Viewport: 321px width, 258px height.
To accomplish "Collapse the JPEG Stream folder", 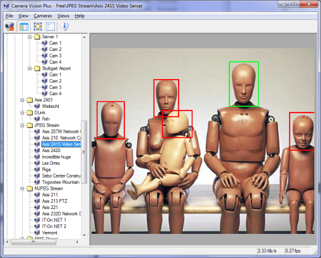I will (22, 125).
